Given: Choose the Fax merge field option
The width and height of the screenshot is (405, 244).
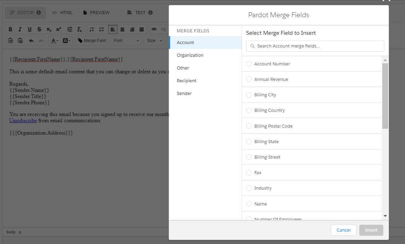Looking at the screenshot, I should tap(249, 173).
